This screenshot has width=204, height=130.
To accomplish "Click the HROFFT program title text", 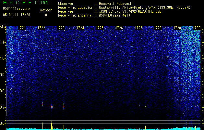I will [x=20, y=3].
